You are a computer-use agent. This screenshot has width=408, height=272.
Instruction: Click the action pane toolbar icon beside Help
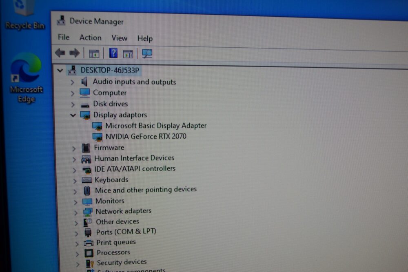(x=128, y=54)
